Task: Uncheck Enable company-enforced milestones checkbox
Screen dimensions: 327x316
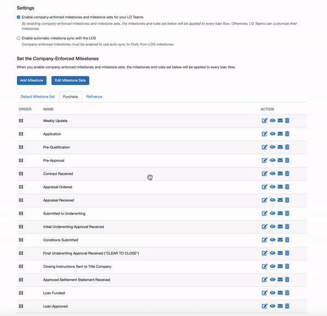Action: click(x=19, y=17)
